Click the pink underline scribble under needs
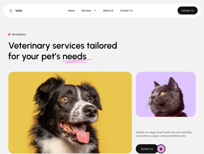 click(x=76, y=61)
